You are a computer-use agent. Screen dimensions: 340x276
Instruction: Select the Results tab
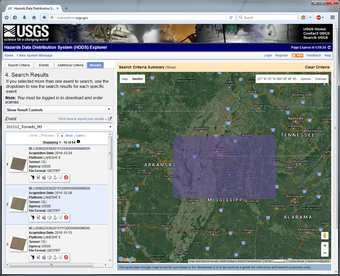pos(95,65)
